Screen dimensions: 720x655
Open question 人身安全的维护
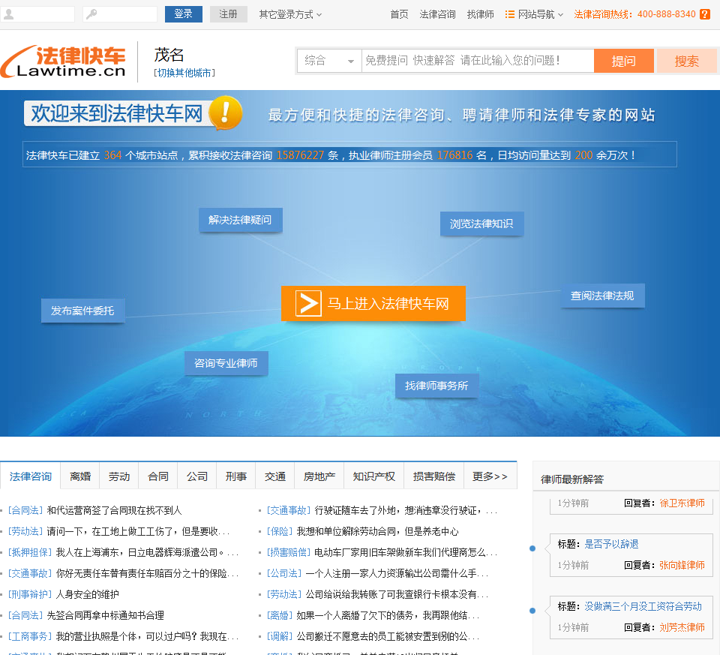(88, 594)
